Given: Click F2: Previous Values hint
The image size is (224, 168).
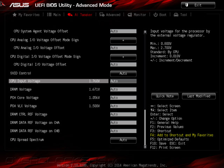Looking at the screenshot, I should point(167,127).
